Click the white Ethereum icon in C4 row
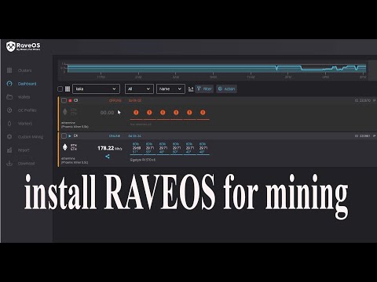Image resolution: width=377 pixels, height=282 pixels. point(65,147)
